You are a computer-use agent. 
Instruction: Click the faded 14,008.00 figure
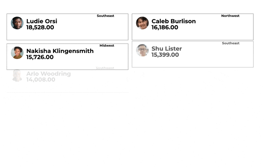coord(41,80)
